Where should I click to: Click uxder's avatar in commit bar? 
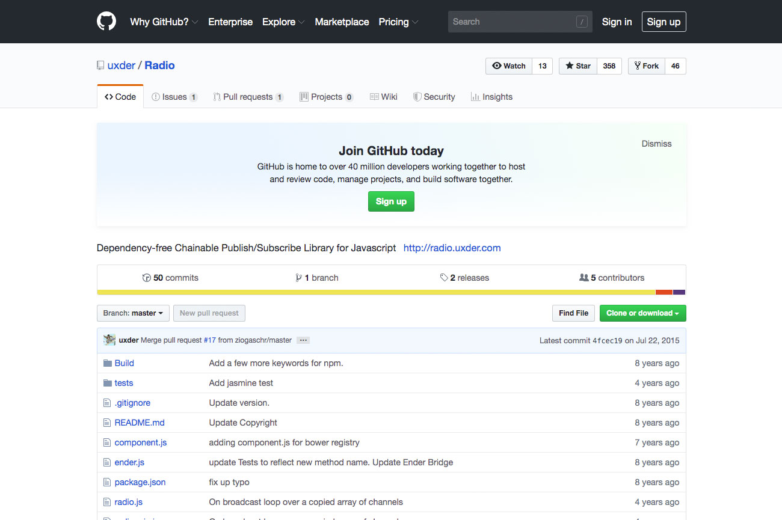click(109, 340)
